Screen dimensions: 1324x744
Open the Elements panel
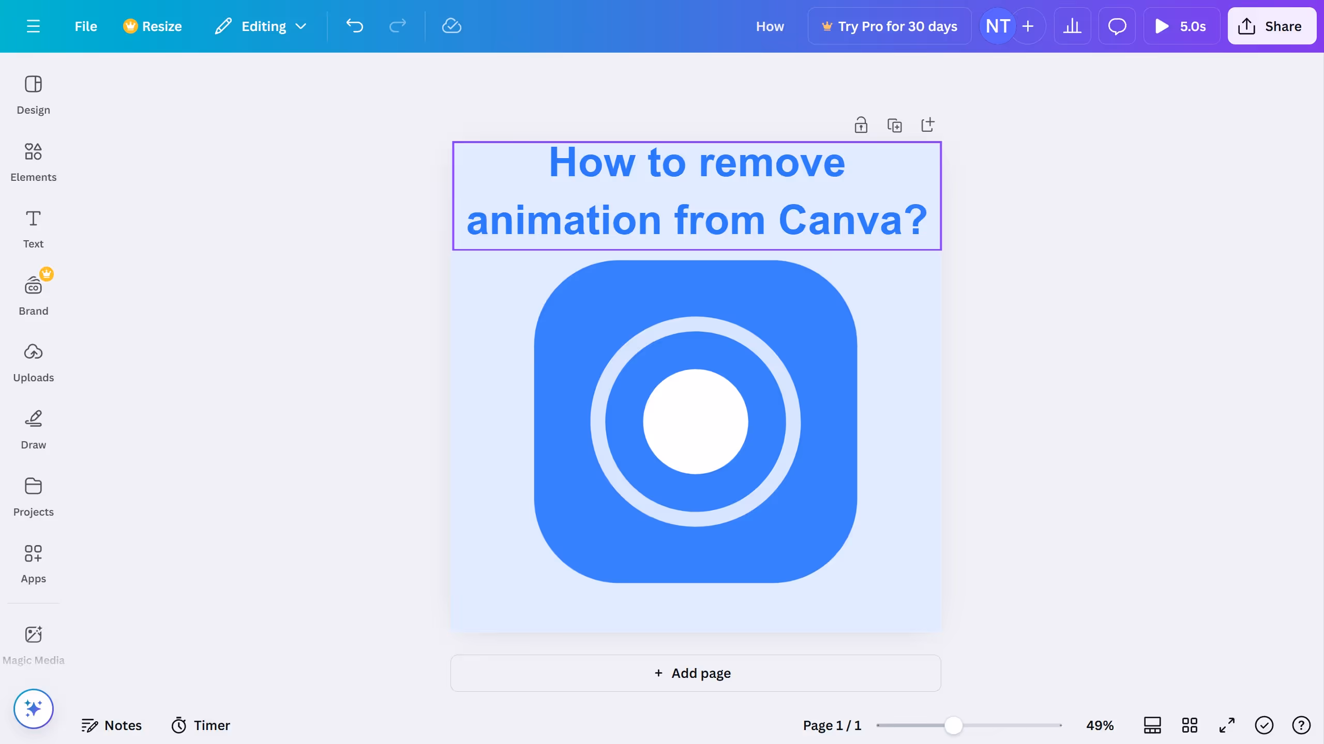[x=33, y=161]
